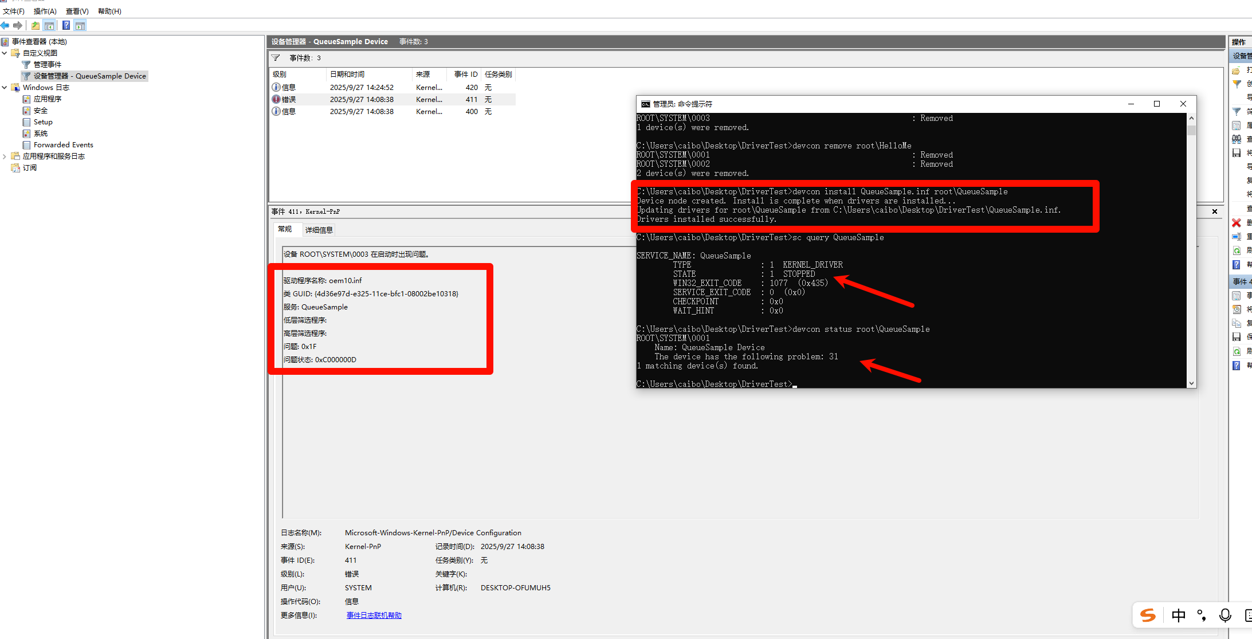1252x639 pixels.
Task: Collapse the Windows 日志 tree node
Action: pyautogui.click(x=5, y=87)
